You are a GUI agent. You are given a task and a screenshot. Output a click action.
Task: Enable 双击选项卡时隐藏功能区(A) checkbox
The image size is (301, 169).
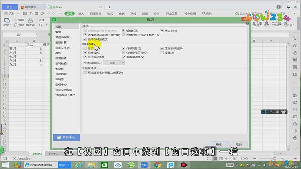[85, 72]
